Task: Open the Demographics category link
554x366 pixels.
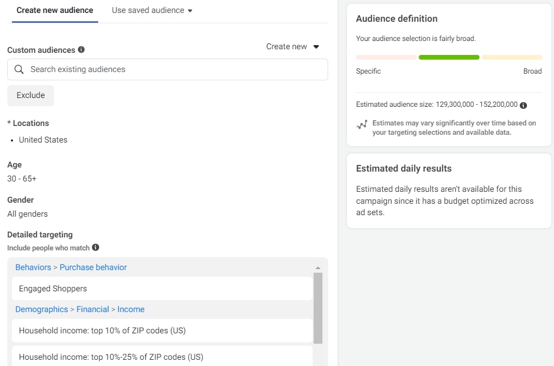Action: (42, 309)
